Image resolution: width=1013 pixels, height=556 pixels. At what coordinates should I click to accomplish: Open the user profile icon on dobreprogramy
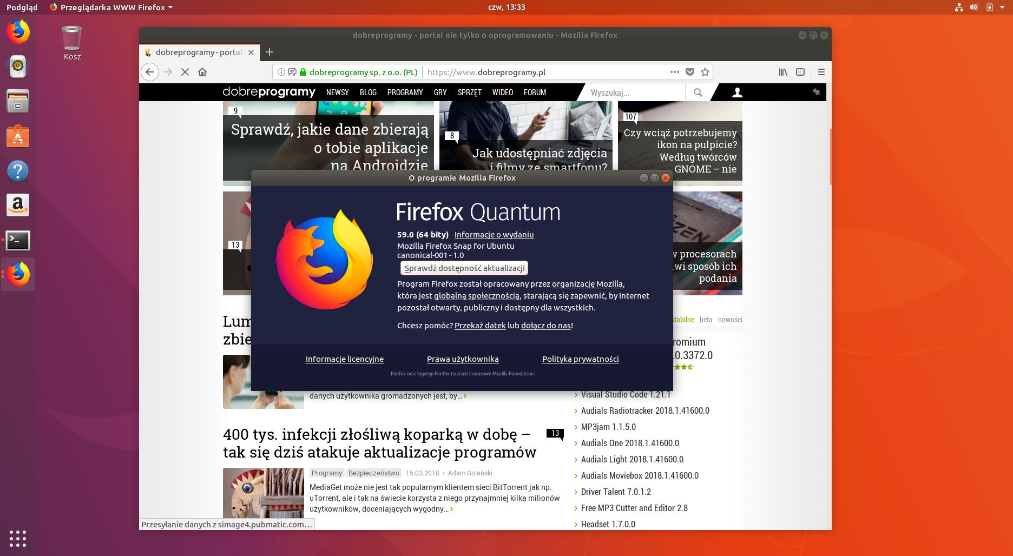(x=736, y=92)
